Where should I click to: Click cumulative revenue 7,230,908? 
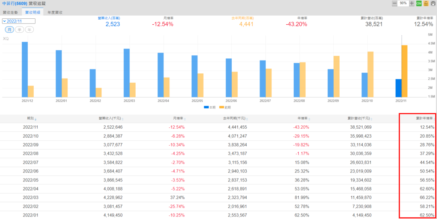point(362,207)
